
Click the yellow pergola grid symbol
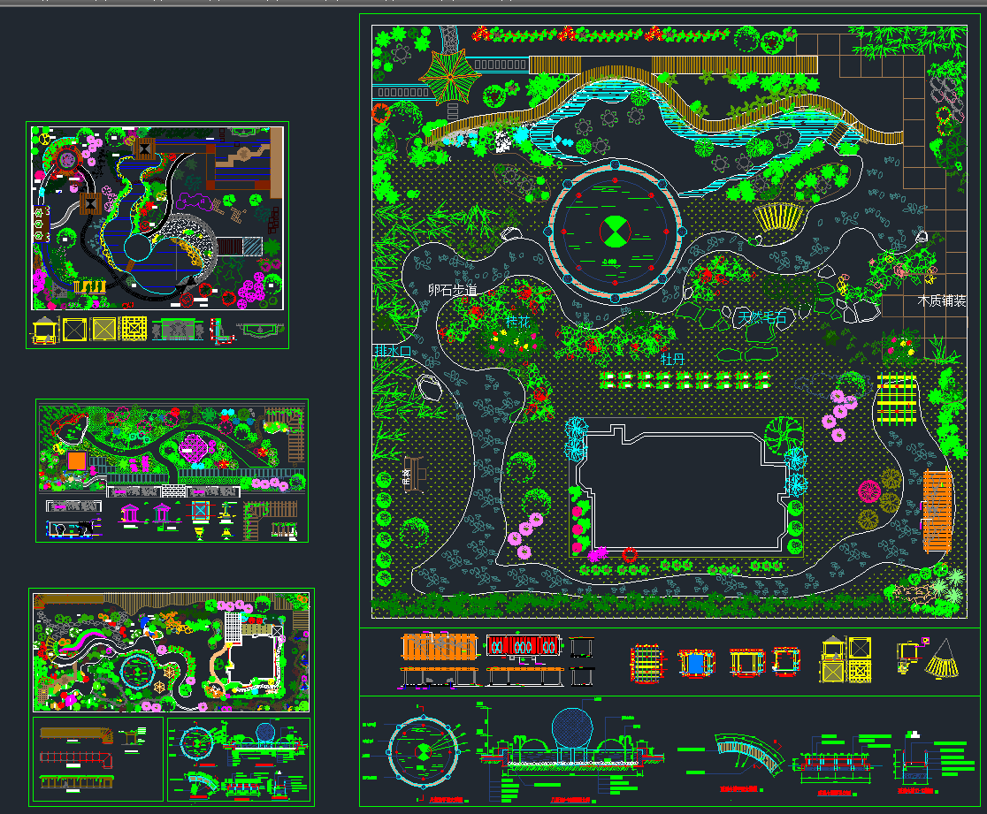pos(899,400)
